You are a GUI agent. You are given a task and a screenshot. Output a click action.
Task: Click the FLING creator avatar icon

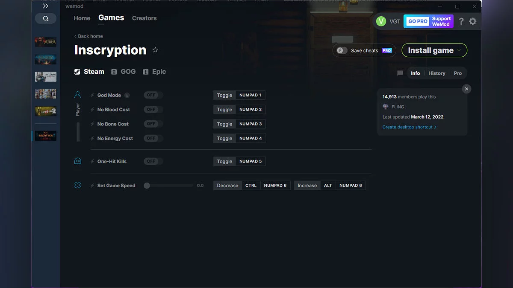click(385, 107)
